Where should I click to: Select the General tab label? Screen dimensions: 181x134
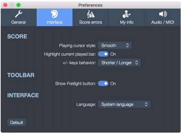pyautogui.click(x=19, y=22)
